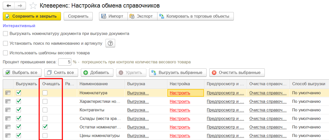
Task: Uncheck Очищать for Остатки номенклатуры
Action: (45, 127)
